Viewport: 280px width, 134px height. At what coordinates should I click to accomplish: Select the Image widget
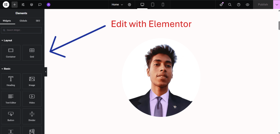(x=32, y=81)
